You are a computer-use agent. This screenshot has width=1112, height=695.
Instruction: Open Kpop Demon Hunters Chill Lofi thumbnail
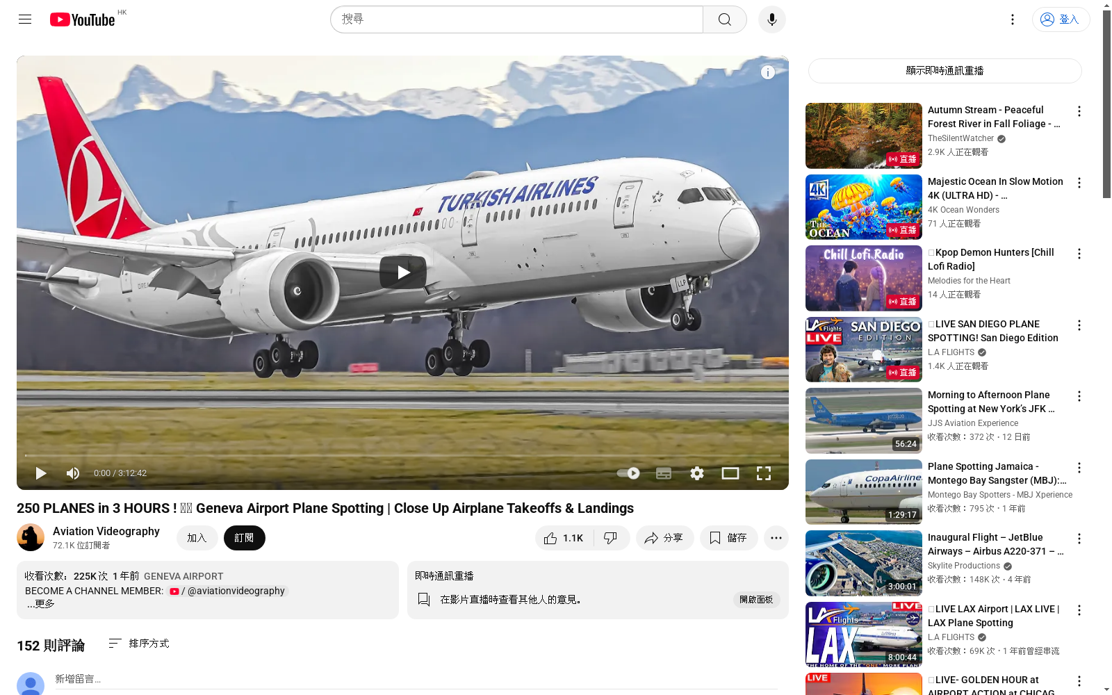coord(864,278)
